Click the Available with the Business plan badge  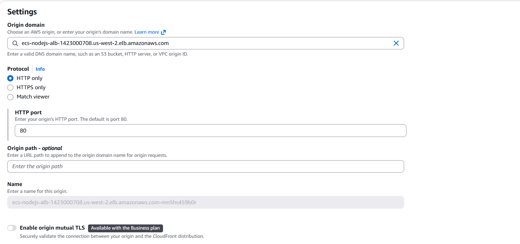125,228
